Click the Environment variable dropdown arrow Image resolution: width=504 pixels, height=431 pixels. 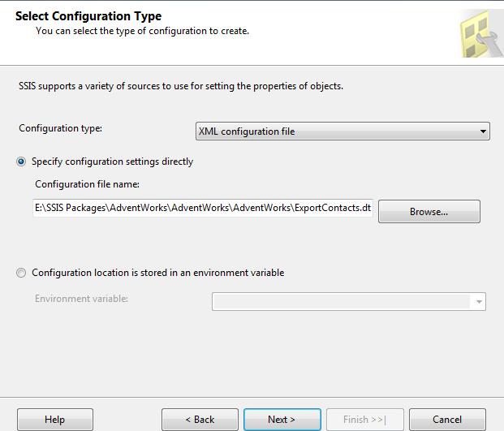[479, 302]
